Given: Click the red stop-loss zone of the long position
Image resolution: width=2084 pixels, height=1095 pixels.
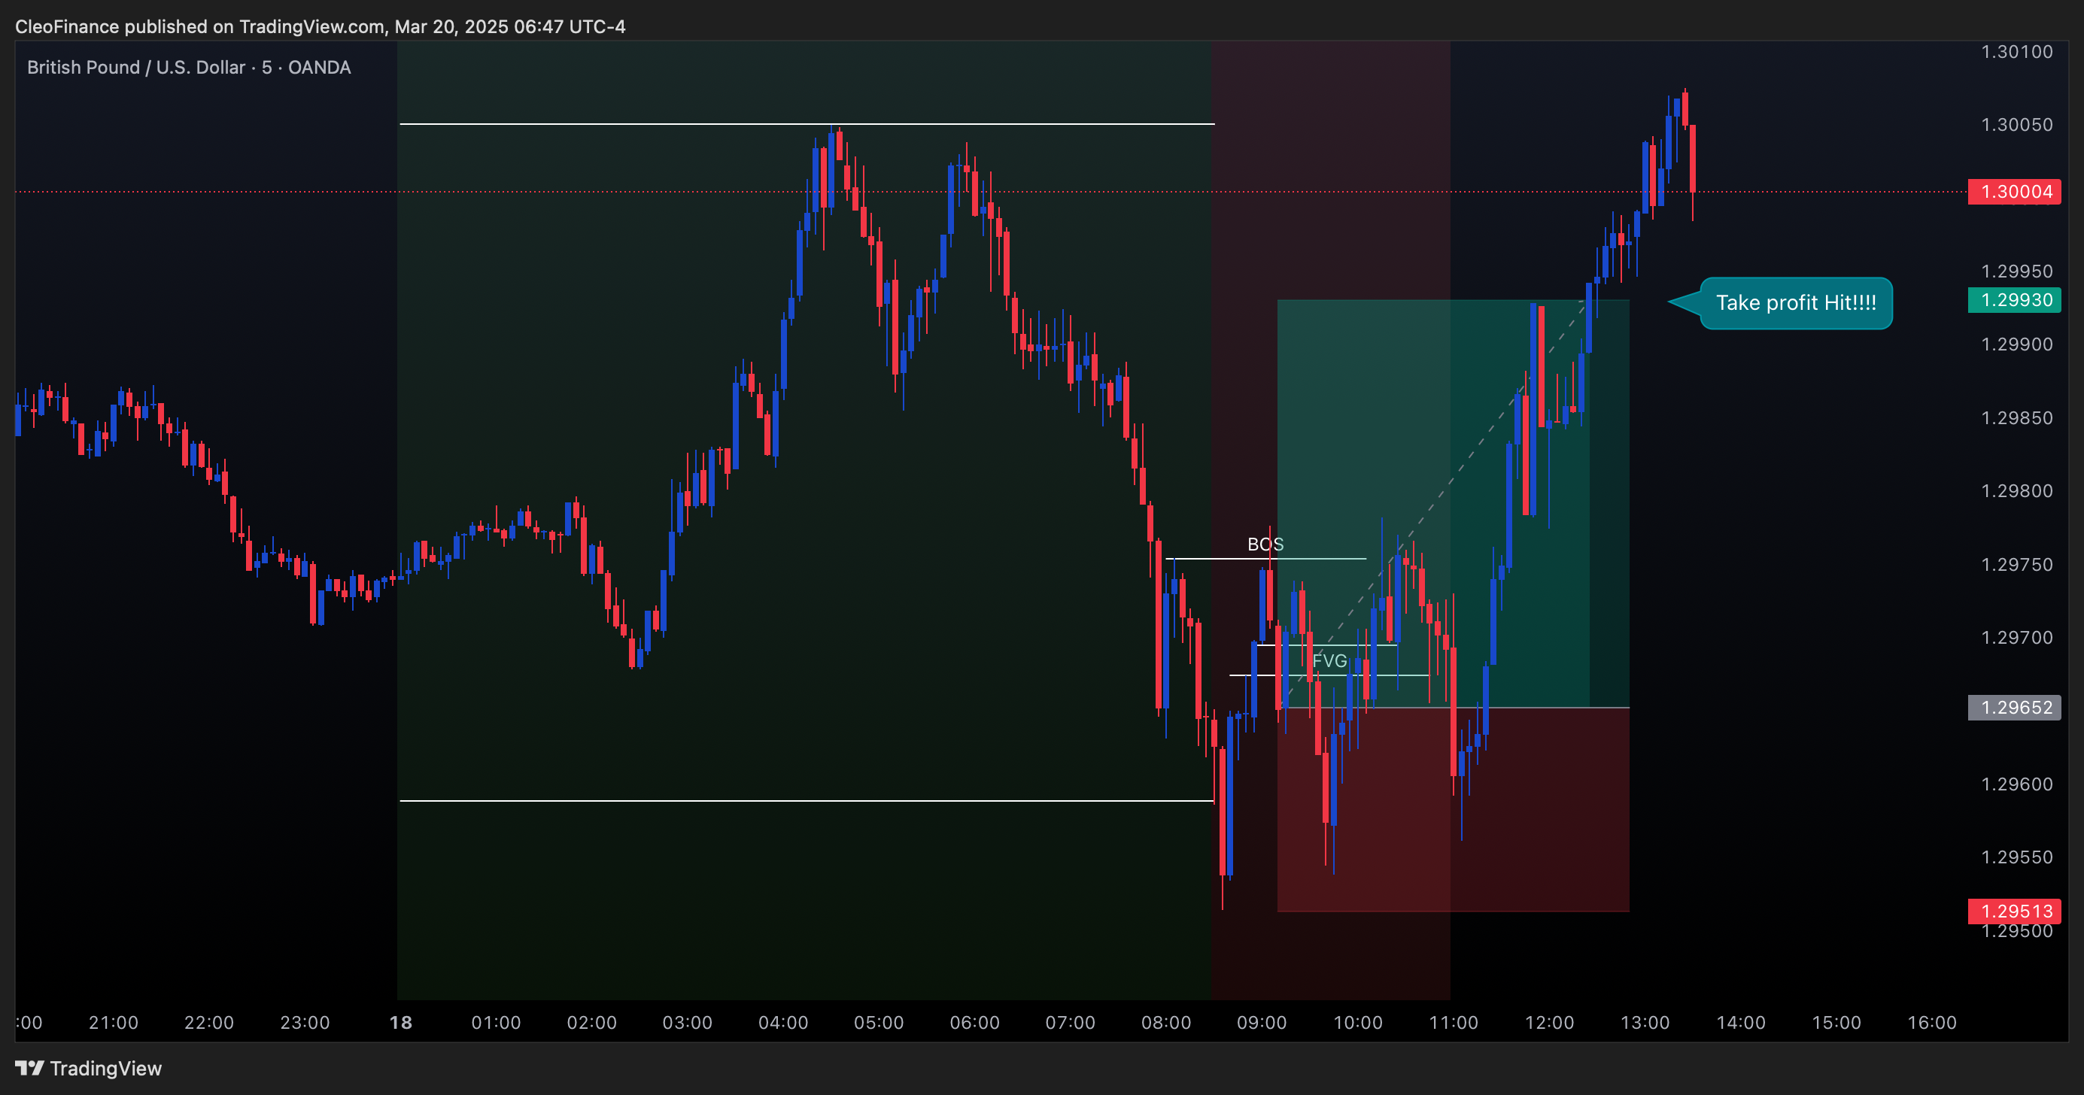Looking at the screenshot, I should [x=1453, y=809].
